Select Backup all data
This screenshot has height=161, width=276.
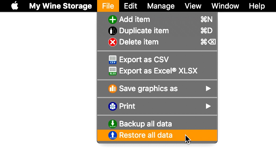click(157, 124)
